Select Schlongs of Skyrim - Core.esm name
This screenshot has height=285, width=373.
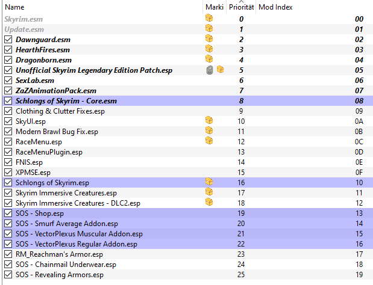pyautogui.click(x=66, y=101)
